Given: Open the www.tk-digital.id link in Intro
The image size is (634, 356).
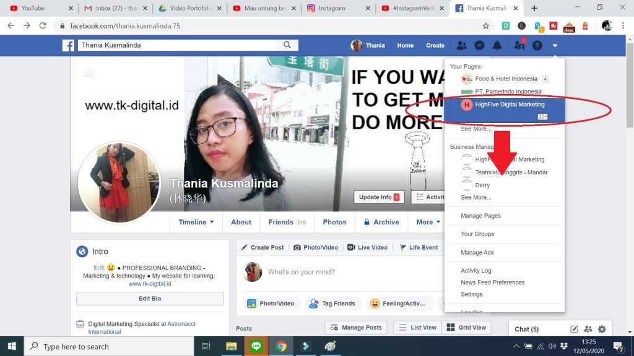Looking at the screenshot, I should point(149,284).
